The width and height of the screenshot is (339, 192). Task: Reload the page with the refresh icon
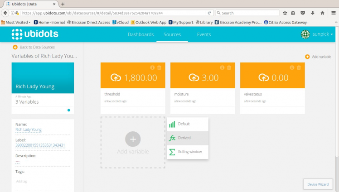(209, 13)
